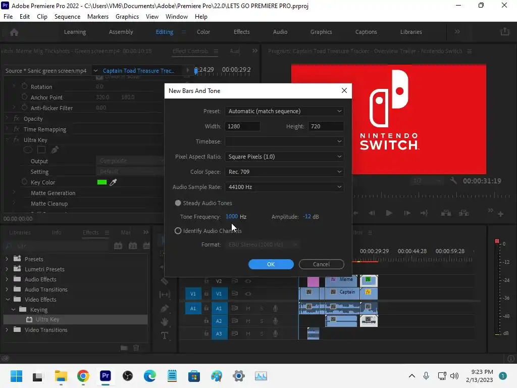Open Program monitor wrench settings
The width and height of the screenshot is (517, 388).
click(453, 180)
